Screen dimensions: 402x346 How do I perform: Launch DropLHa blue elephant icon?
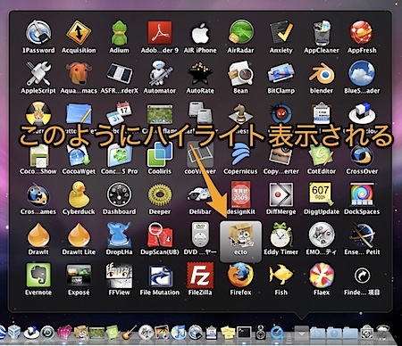119,235
